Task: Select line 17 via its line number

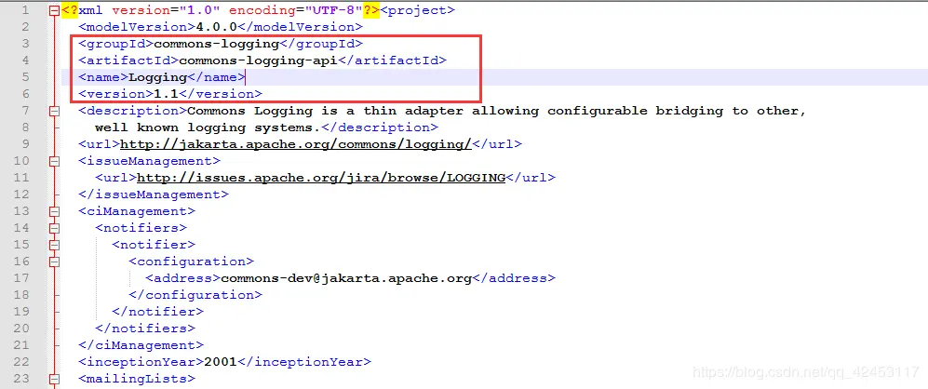Action: (x=21, y=278)
